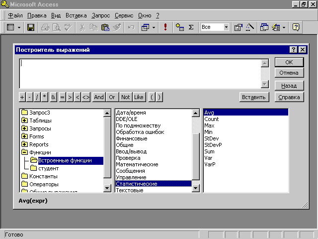The height and width of the screenshot is (239, 318).
Task: Open the Вид menu
Action: 56,15
